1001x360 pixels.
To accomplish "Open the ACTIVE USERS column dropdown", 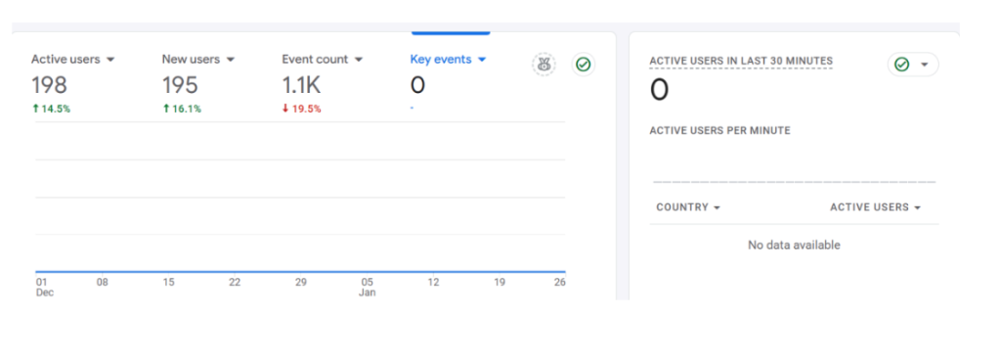I will pos(875,207).
